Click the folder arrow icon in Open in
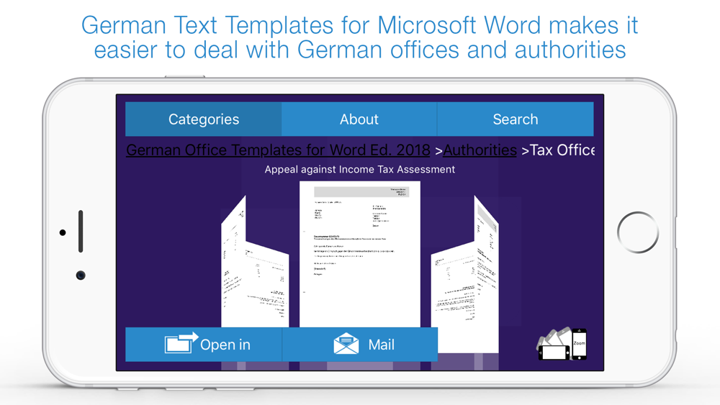Viewport: 720px width, 405px height. [181, 342]
